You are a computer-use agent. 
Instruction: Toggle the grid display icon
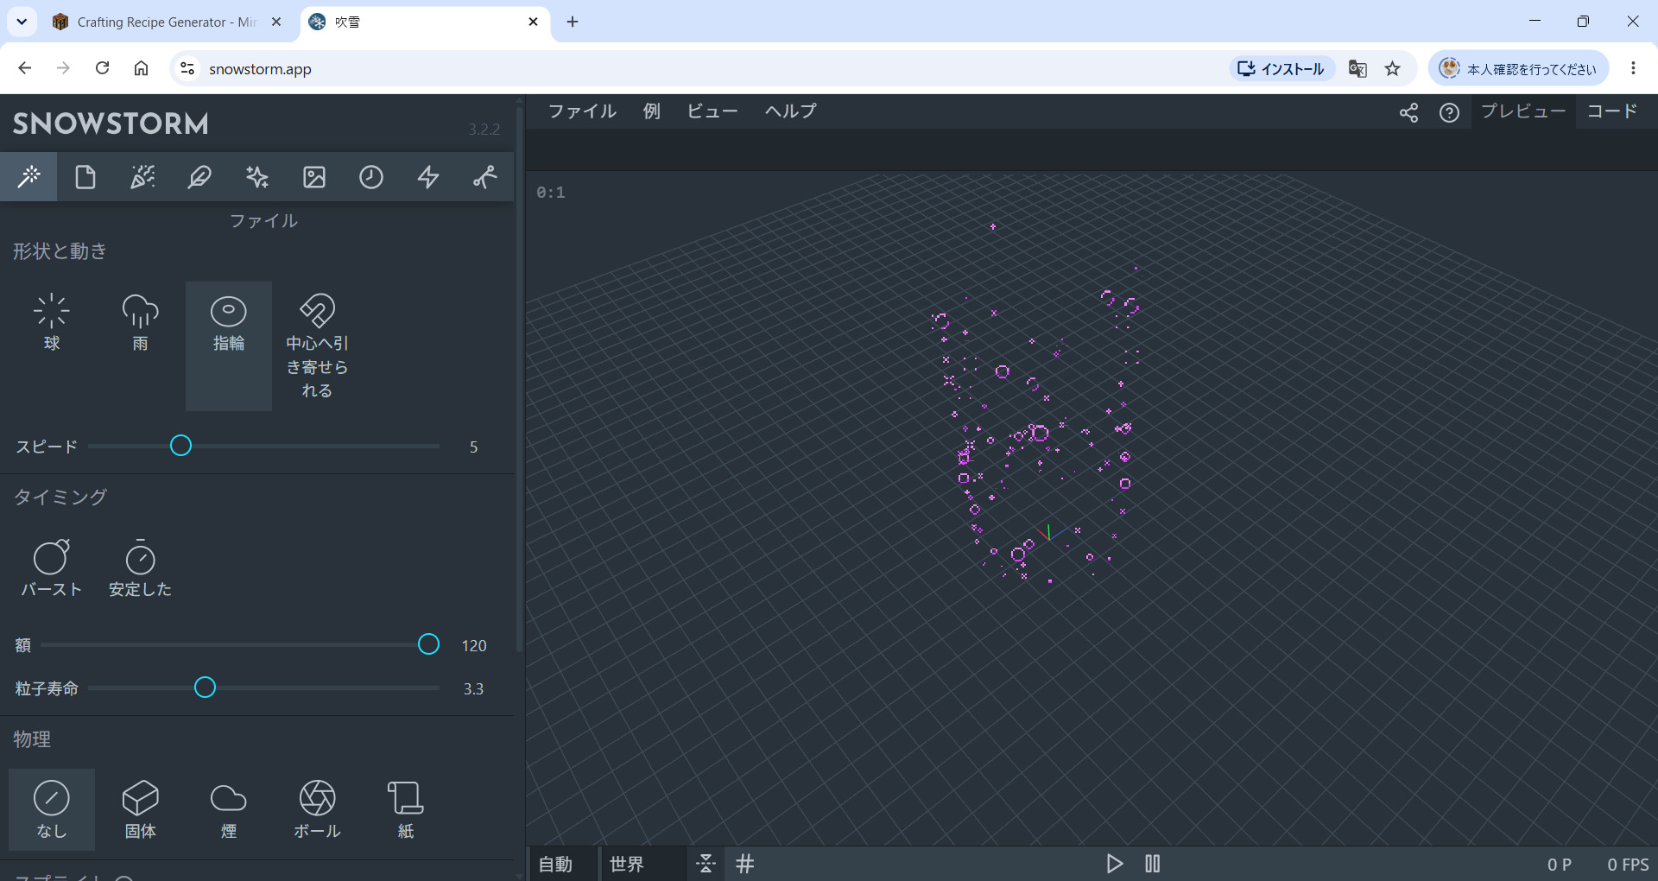coord(745,864)
